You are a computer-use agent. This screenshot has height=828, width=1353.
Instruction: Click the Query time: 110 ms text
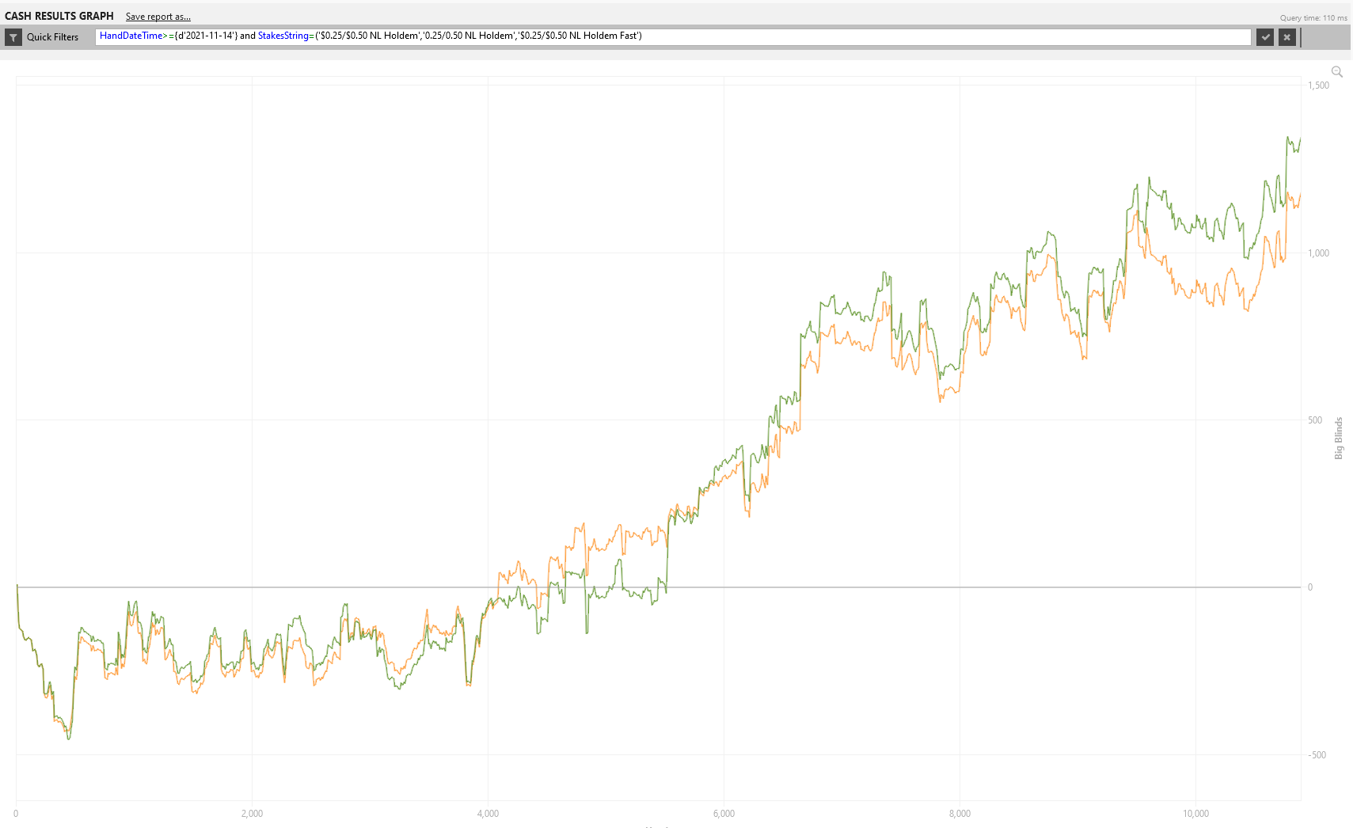point(1313,18)
